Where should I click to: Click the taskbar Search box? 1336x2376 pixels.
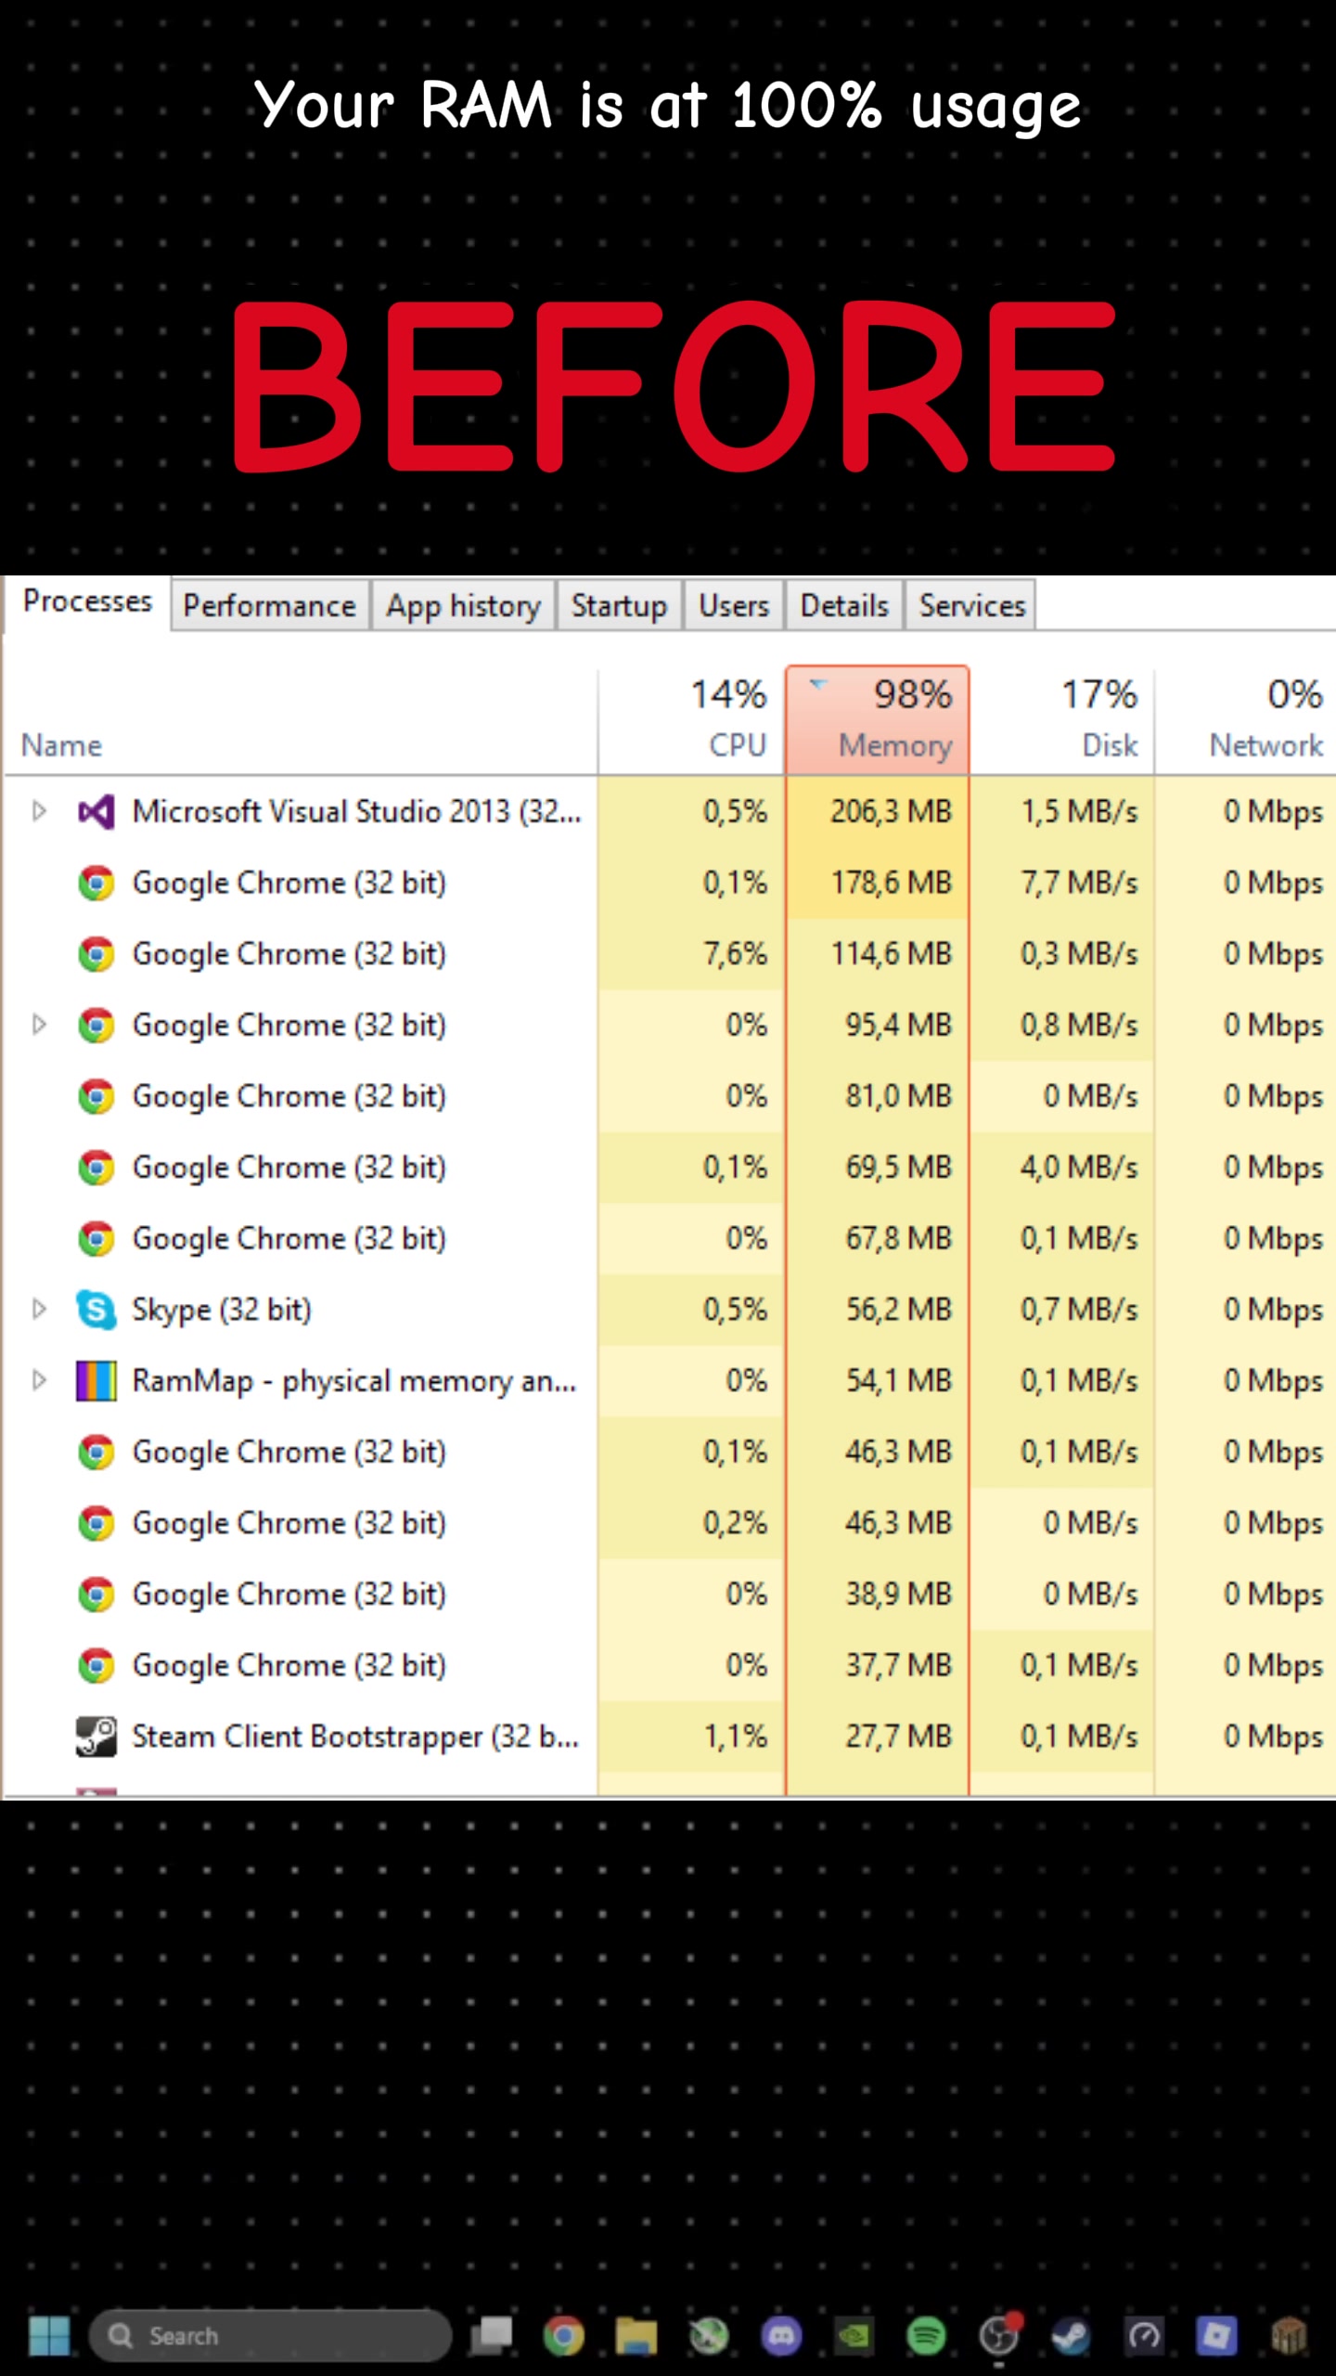click(x=270, y=2335)
